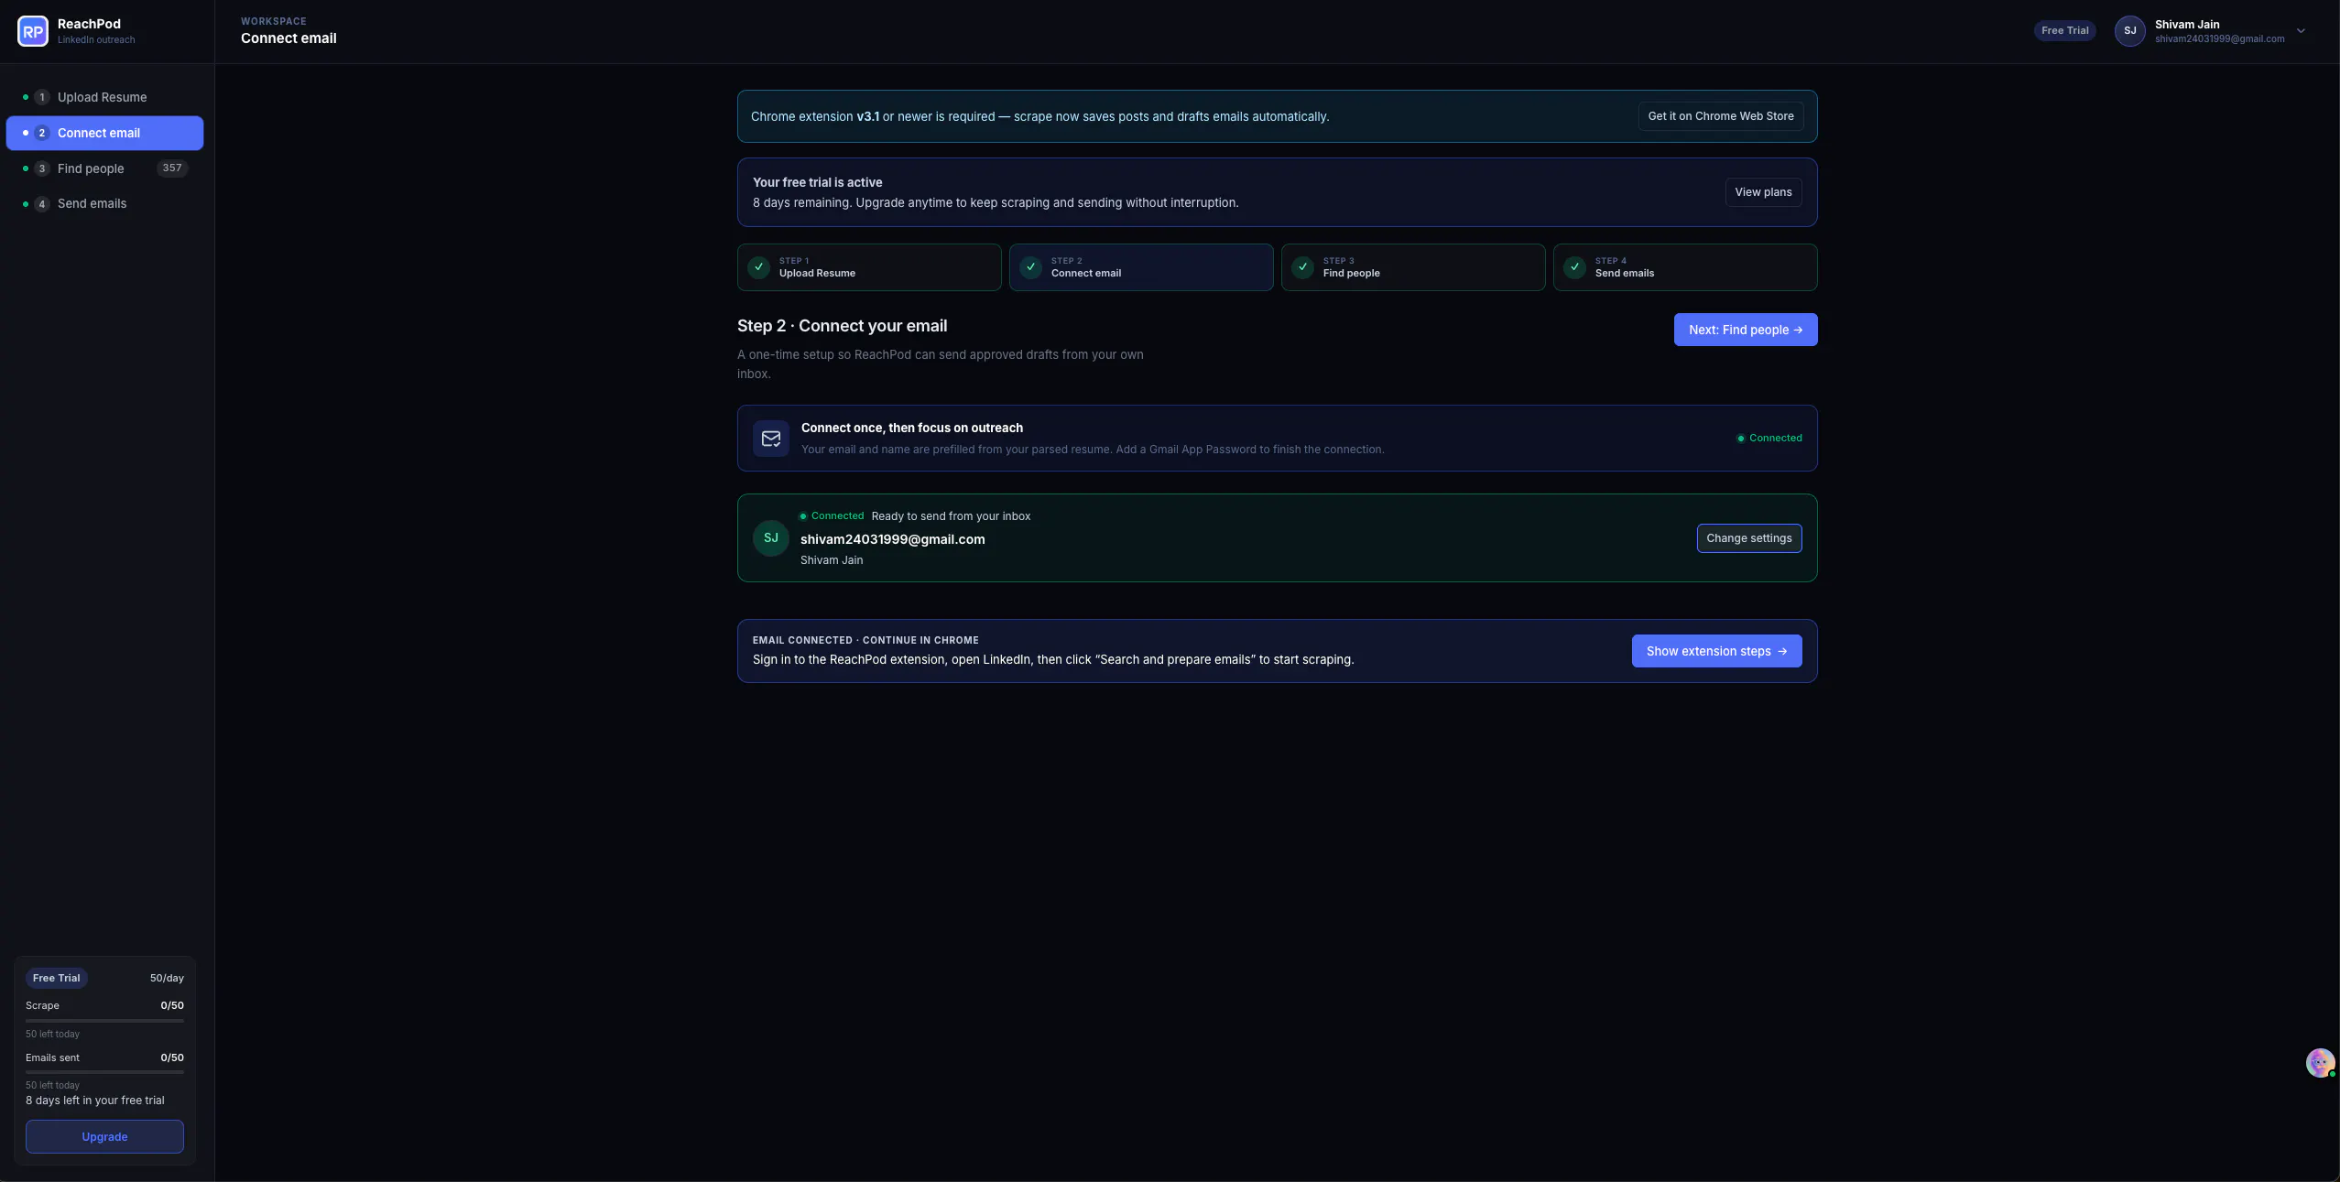Click the Upgrade button in sidebar

104,1136
